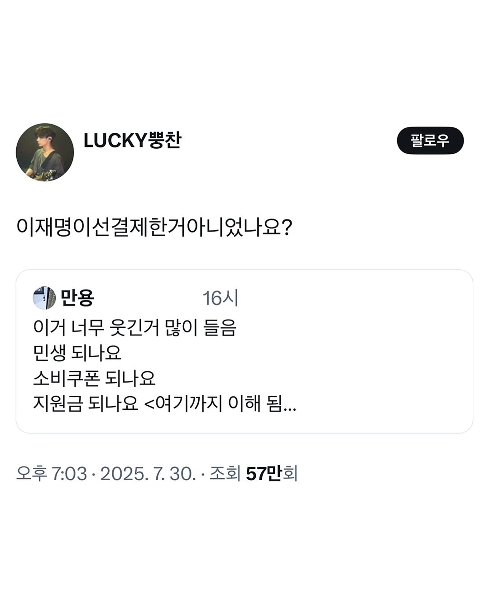Click the 2025. 7. 30. date
Image resolution: width=489 pixels, height=612 pixels.
pyautogui.click(x=148, y=474)
